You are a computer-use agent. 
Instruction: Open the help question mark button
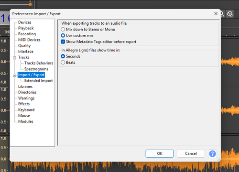point(212,153)
